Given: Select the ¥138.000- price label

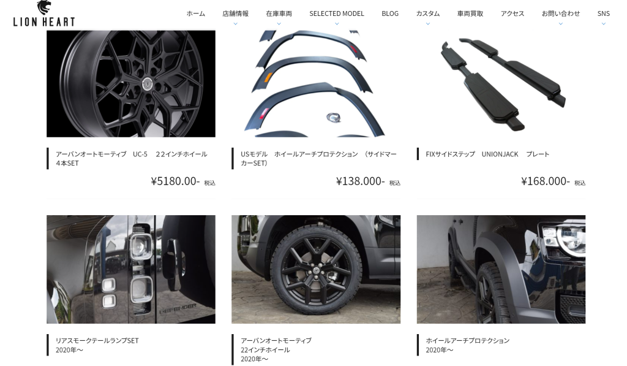Looking at the screenshot, I should point(360,181).
